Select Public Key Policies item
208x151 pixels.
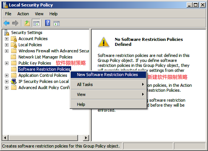tap(35, 63)
